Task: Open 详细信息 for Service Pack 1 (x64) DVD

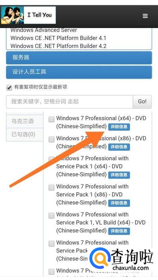Action: point(119,175)
